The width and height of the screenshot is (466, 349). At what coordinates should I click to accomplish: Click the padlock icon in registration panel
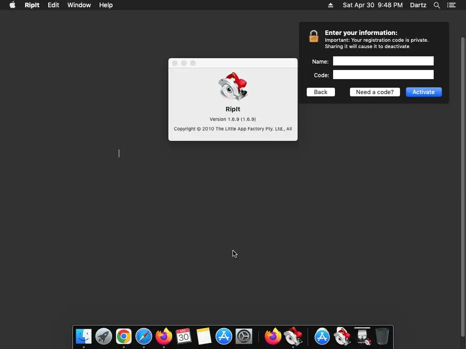(314, 36)
